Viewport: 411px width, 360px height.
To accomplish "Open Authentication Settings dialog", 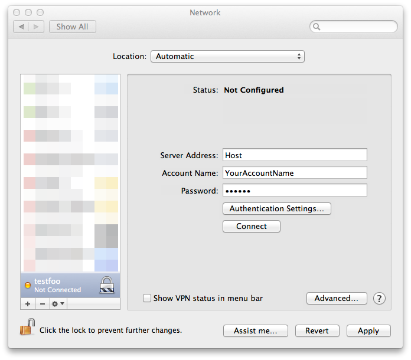I will [277, 208].
